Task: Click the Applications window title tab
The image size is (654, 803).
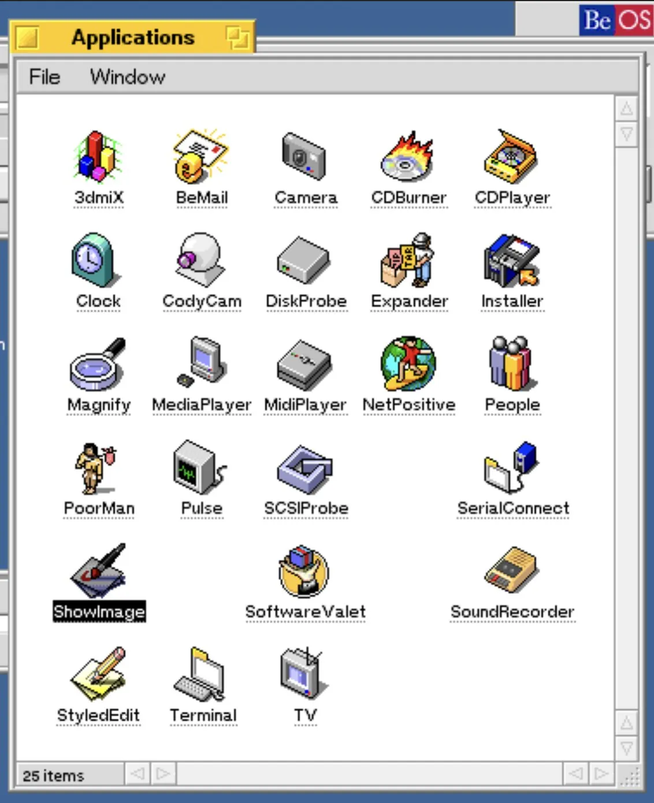Action: tap(133, 38)
